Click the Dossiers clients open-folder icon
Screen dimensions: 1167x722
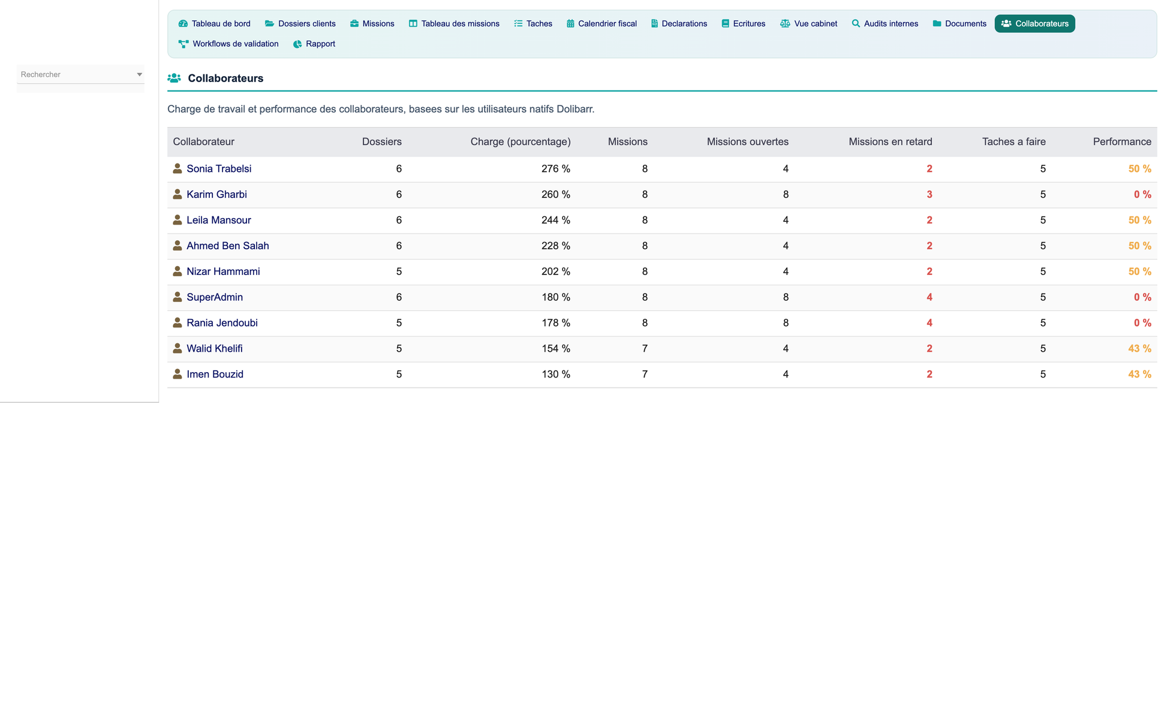(269, 24)
